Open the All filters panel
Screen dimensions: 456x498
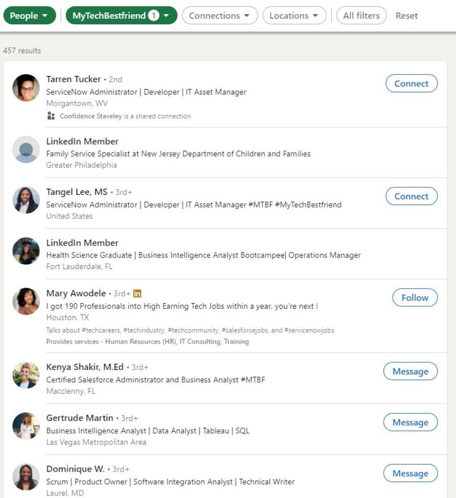point(361,16)
